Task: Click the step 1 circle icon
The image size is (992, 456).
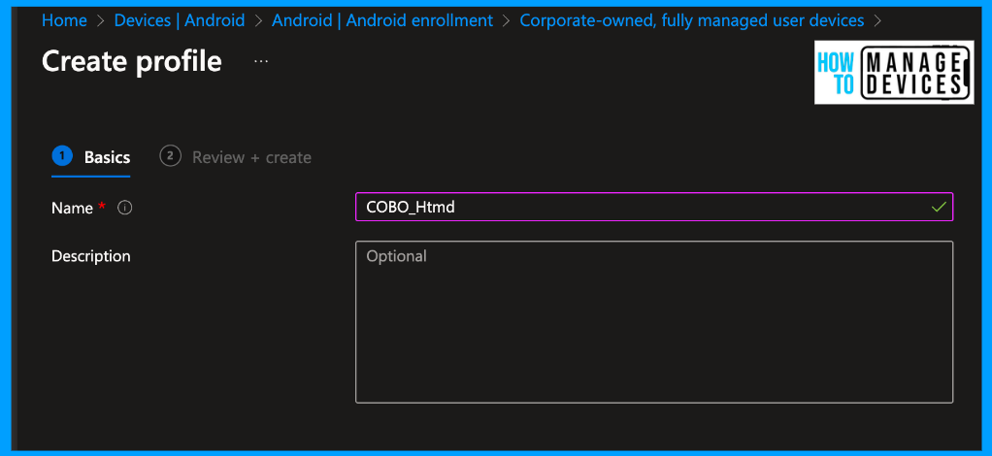Action: [62, 156]
